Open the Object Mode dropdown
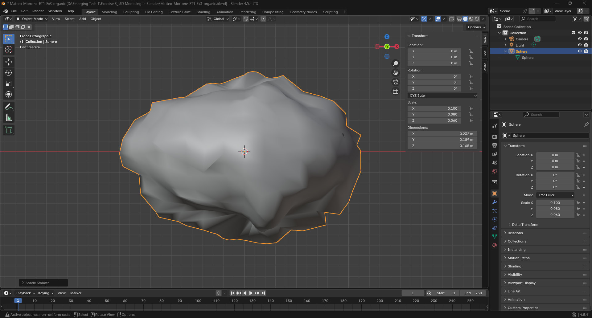 (32, 19)
